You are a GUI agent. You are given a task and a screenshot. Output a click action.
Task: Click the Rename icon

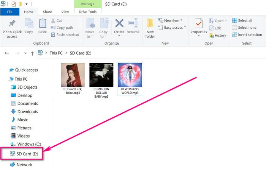click(133, 23)
